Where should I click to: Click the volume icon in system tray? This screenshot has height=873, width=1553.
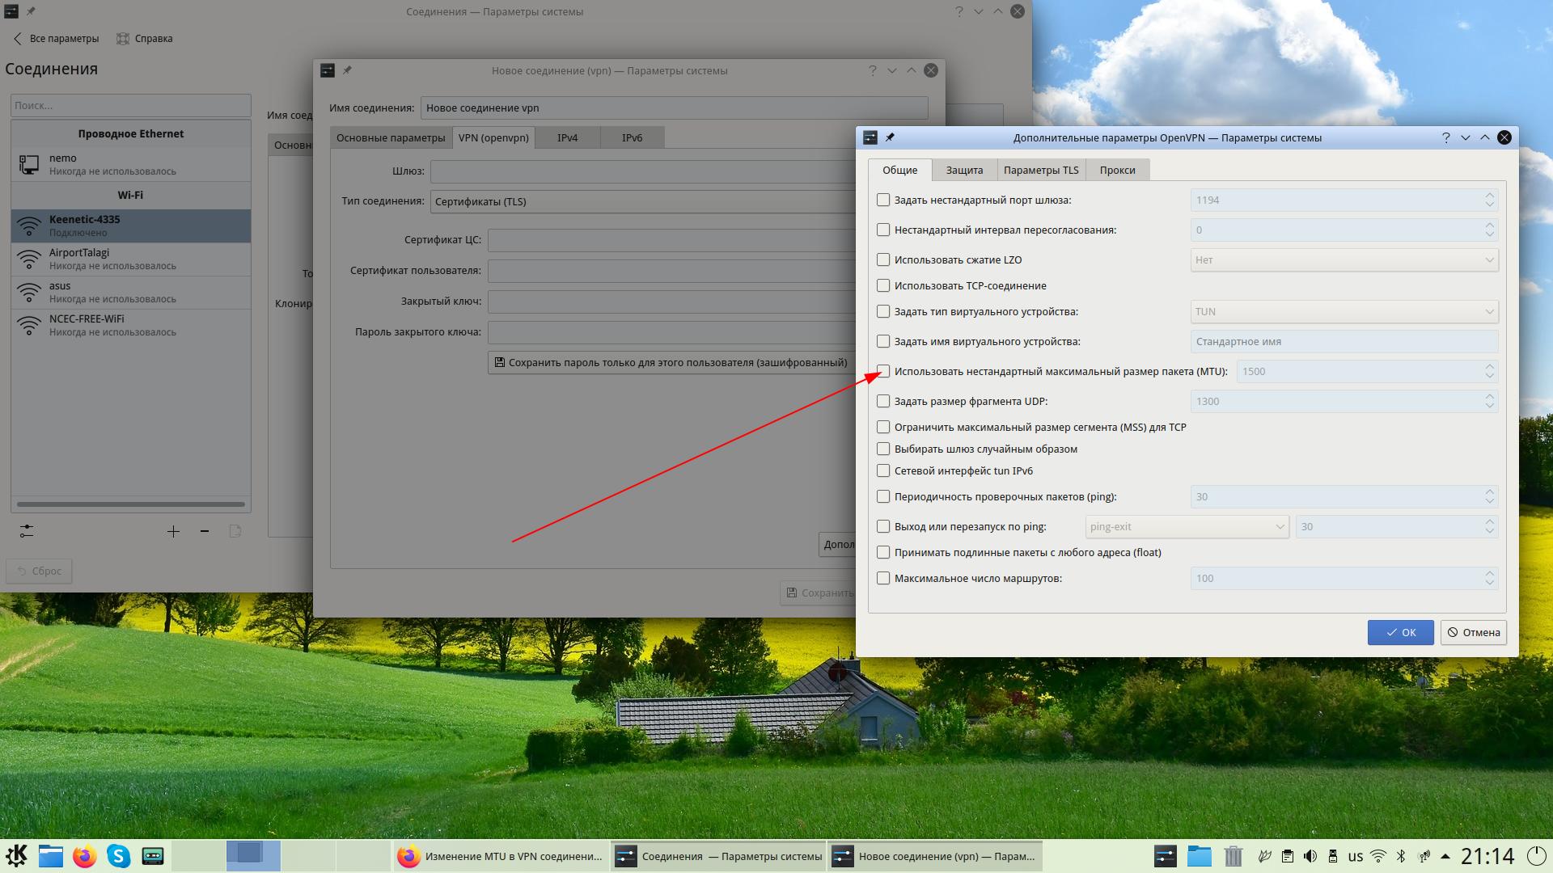click(1310, 856)
